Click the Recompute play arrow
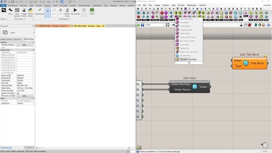Viewport: 272px width, 153px height. click(75, 11)
